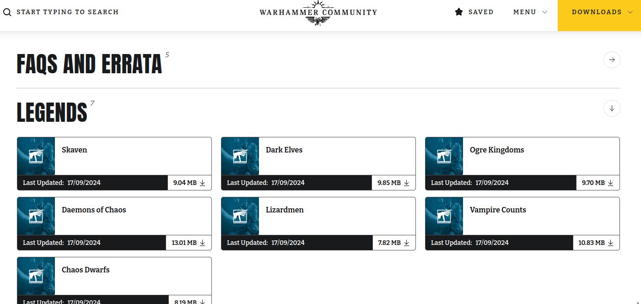The width and height of the screenshot is (641, 304).
Task: Select Lizardmen Last Updated date text
Action: point(266,243)
